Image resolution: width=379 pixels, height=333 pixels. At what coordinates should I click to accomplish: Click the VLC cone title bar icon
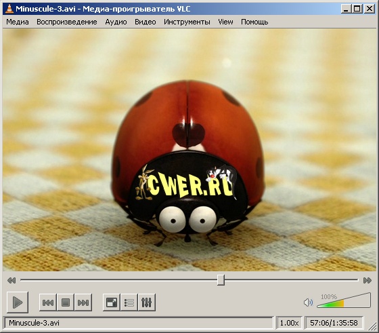click(x=9, y=9)
